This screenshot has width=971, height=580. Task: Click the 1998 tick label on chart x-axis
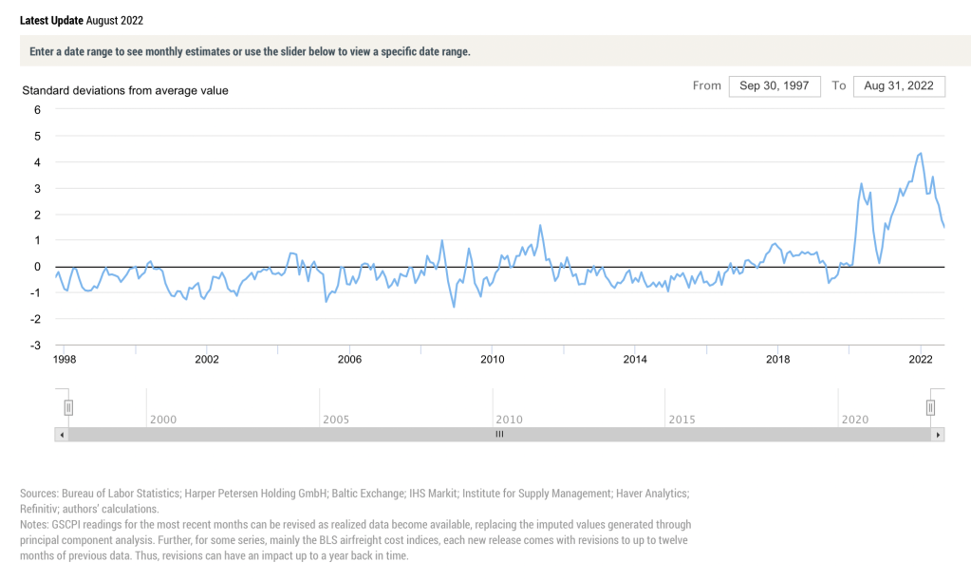pyautogui.click(x=65, y=360)
